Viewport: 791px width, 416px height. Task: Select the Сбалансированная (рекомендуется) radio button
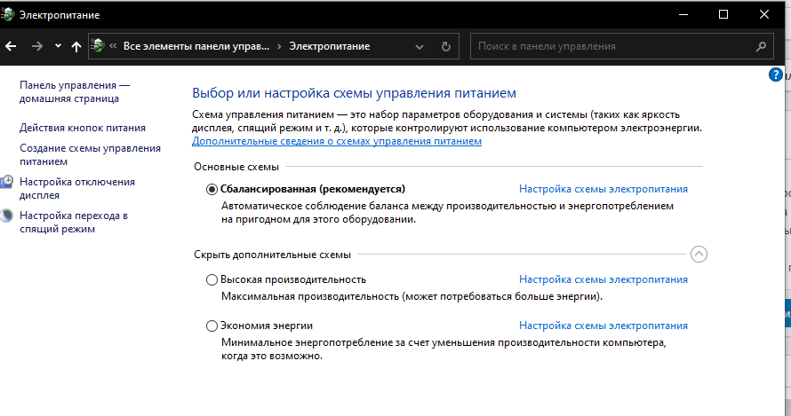click(x=212, y=189)
